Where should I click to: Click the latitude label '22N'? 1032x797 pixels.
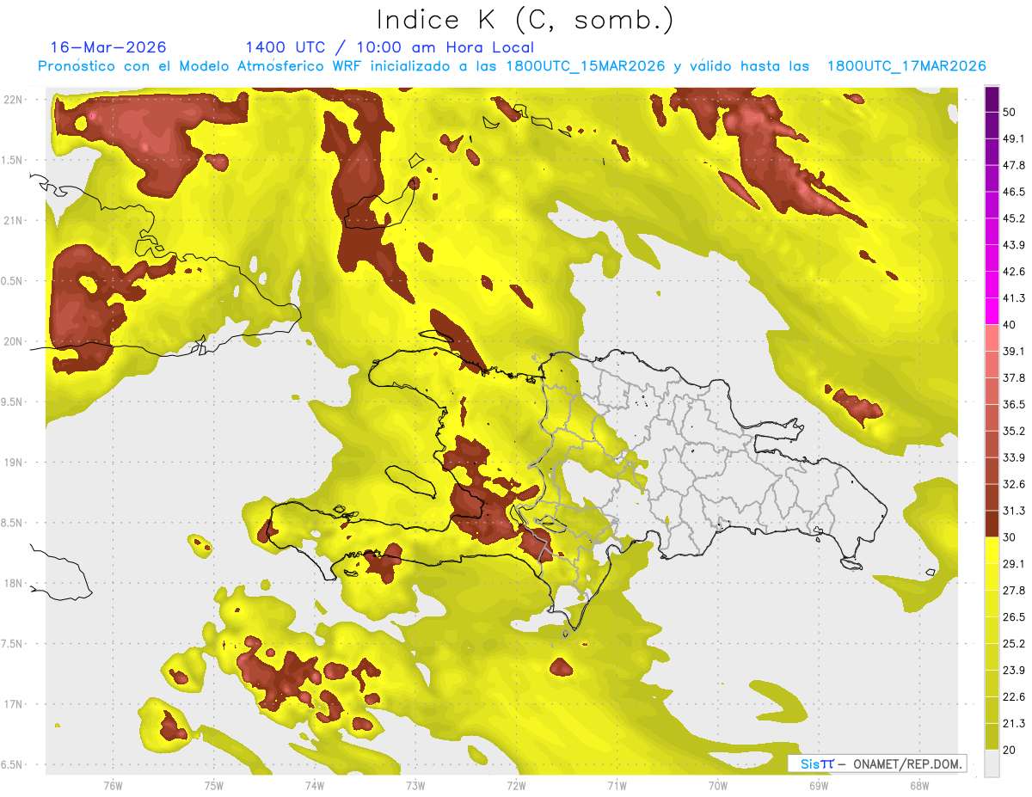(12, 99)
